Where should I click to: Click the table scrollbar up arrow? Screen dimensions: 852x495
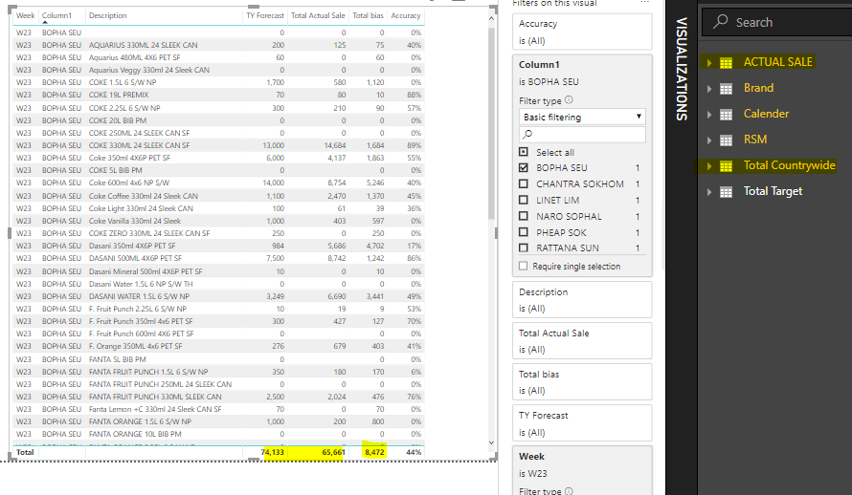pos(491,18)
